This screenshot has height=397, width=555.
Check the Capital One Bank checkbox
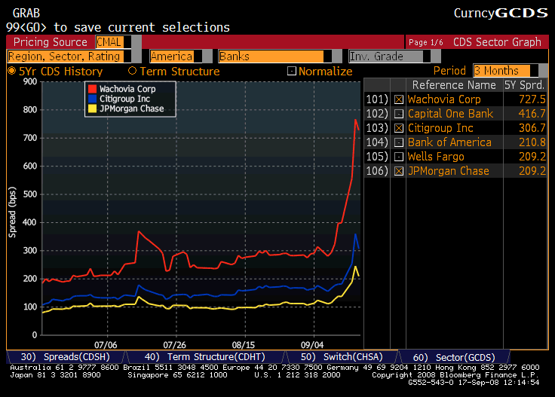[399, 114]
